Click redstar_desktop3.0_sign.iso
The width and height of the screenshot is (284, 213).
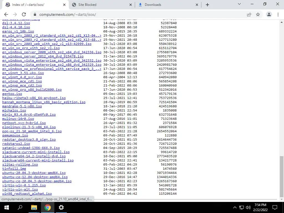tap(29, 140)
